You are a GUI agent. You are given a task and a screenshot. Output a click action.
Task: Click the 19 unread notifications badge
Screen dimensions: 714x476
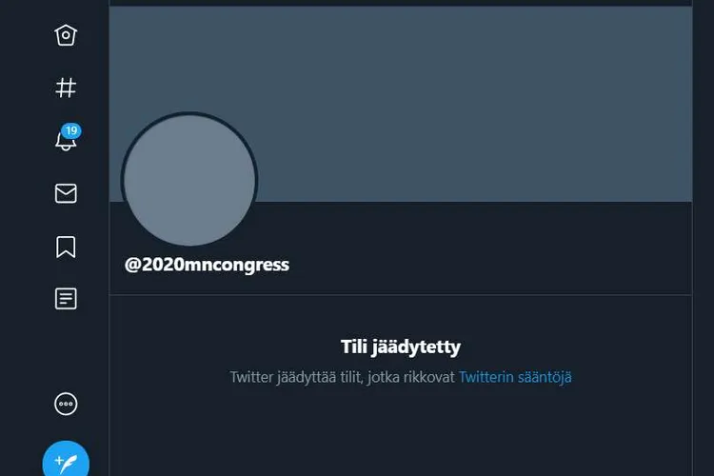point(71,131)
